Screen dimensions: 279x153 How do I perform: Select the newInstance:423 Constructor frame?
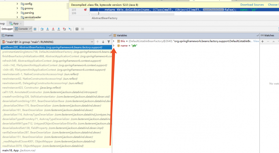point(56,88)
